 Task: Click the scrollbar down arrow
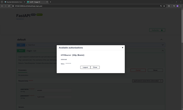(x=182, y=109)
